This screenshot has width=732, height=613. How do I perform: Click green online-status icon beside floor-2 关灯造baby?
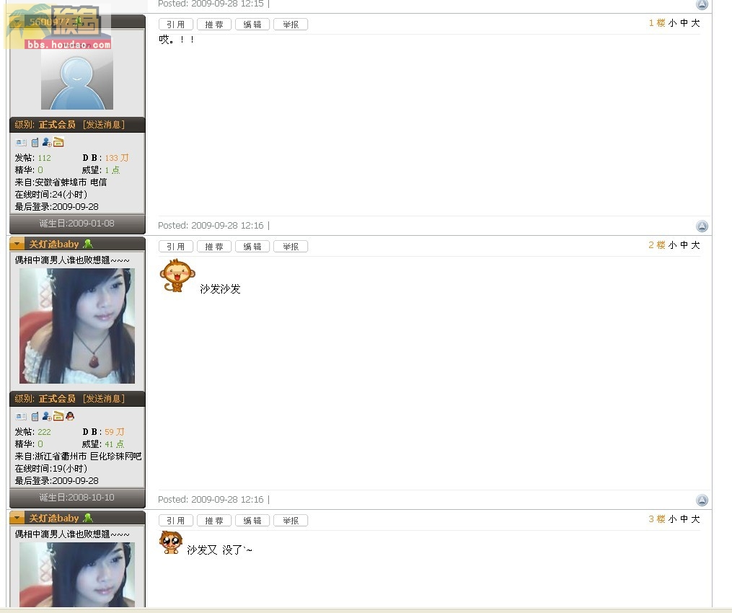click(x=88, y=244)
